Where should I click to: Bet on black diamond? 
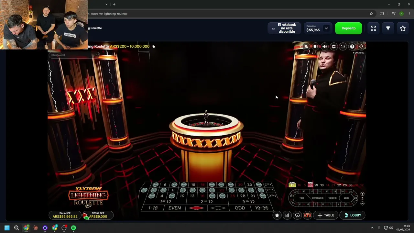[218, 208]
